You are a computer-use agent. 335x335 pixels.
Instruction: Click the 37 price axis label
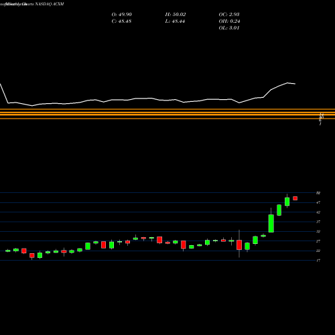pyautogui.click(x=318, y=222)
